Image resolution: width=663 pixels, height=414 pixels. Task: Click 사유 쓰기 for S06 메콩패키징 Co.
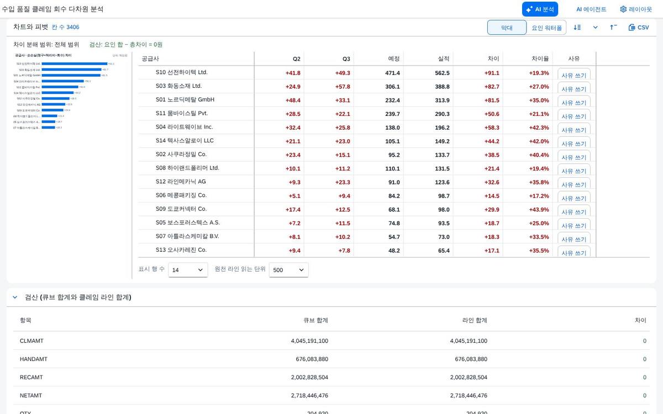click(574, 197)
